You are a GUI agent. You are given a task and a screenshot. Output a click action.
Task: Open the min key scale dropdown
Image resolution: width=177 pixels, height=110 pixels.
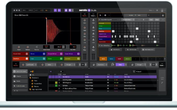coord(47,10)
